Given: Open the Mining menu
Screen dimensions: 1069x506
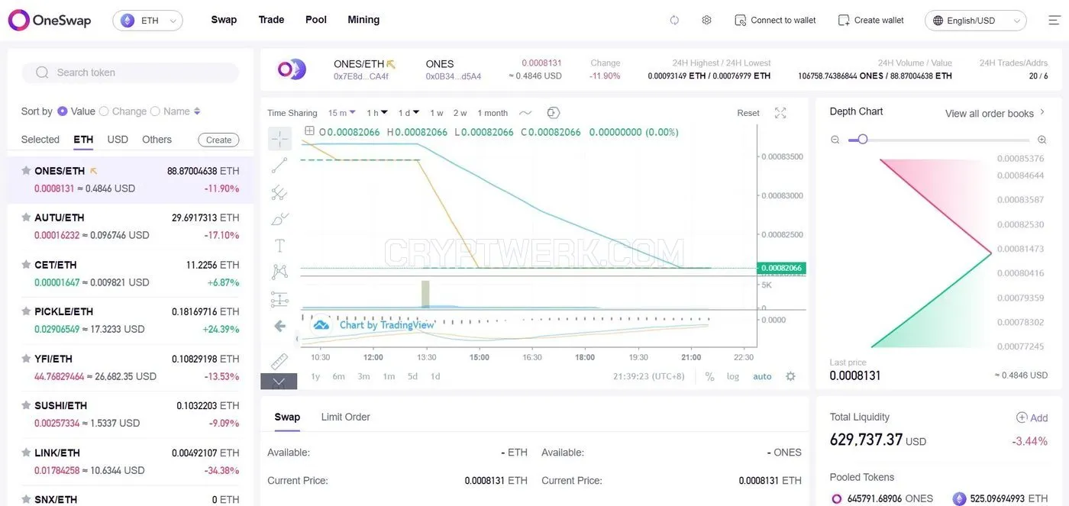Looking at the screenshot, I should point(363,20).
